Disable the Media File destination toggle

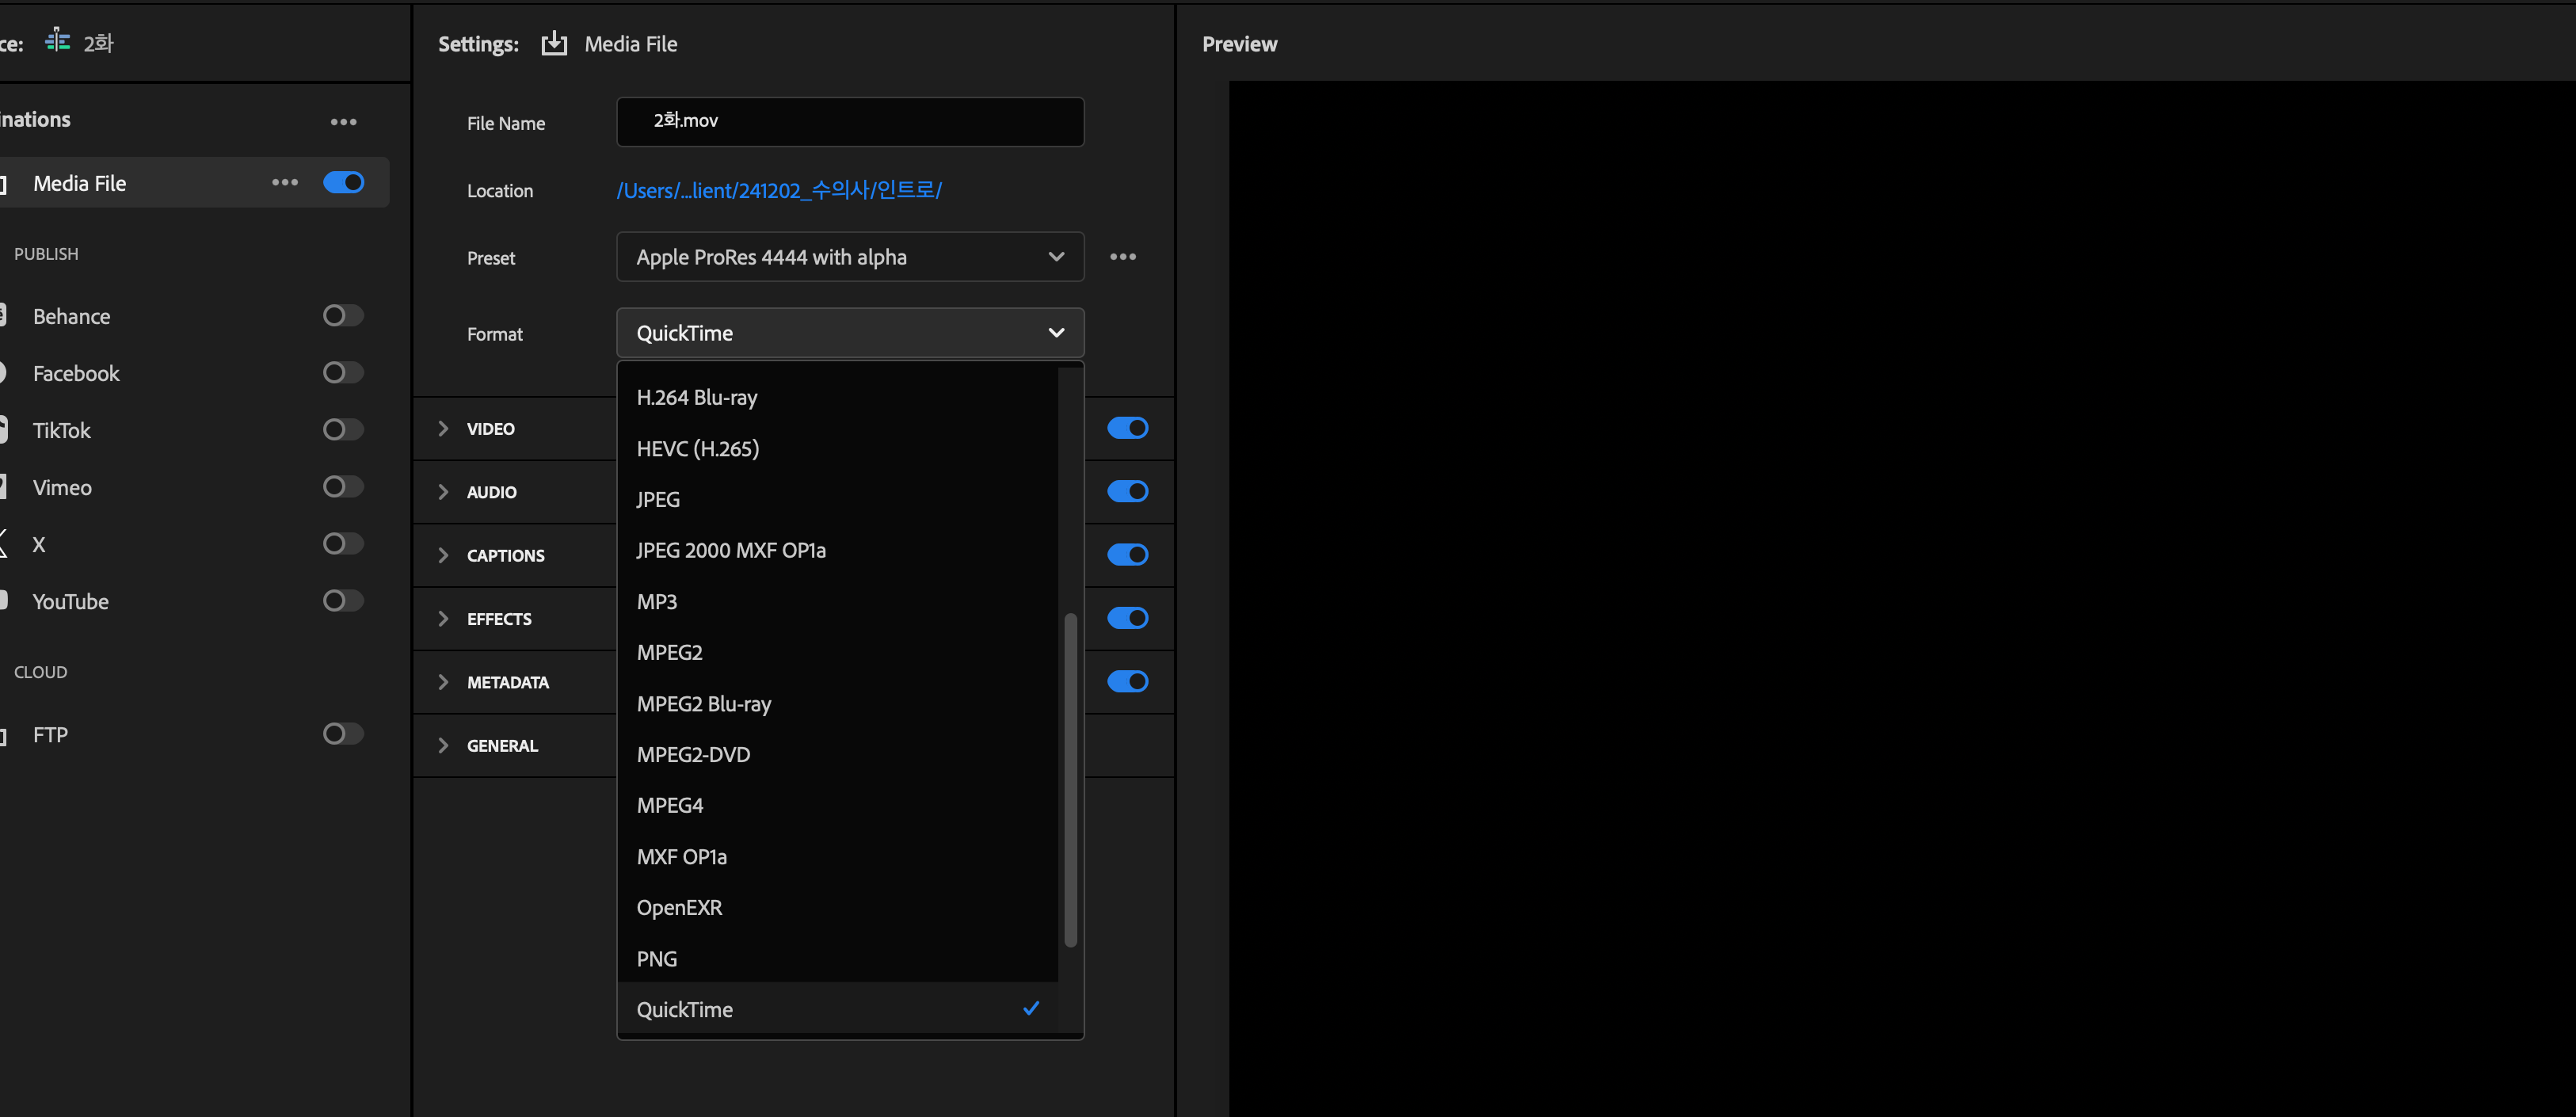[343, 182]
